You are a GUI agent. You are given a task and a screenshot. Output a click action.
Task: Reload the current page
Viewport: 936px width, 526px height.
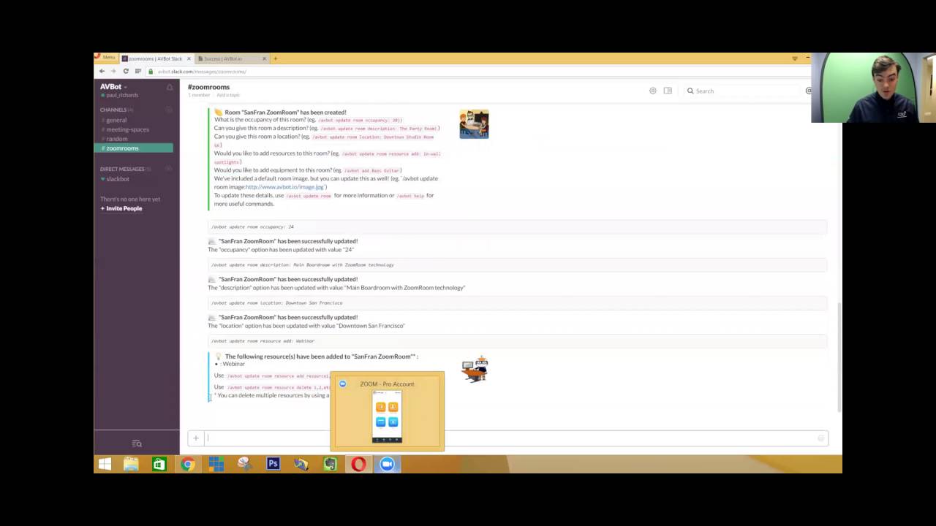click(x=126, y=71)
